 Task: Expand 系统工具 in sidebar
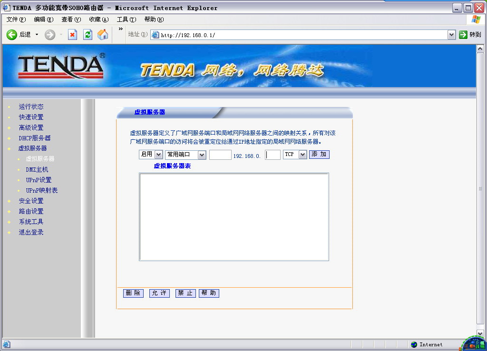(x=31, y=222)
